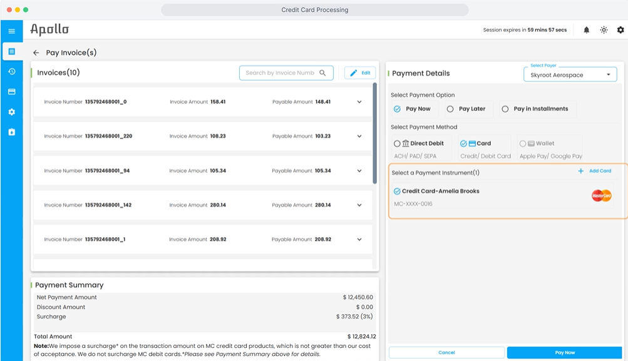Select Credit Card-Amelia Brooks instrument

coord(397,191)
